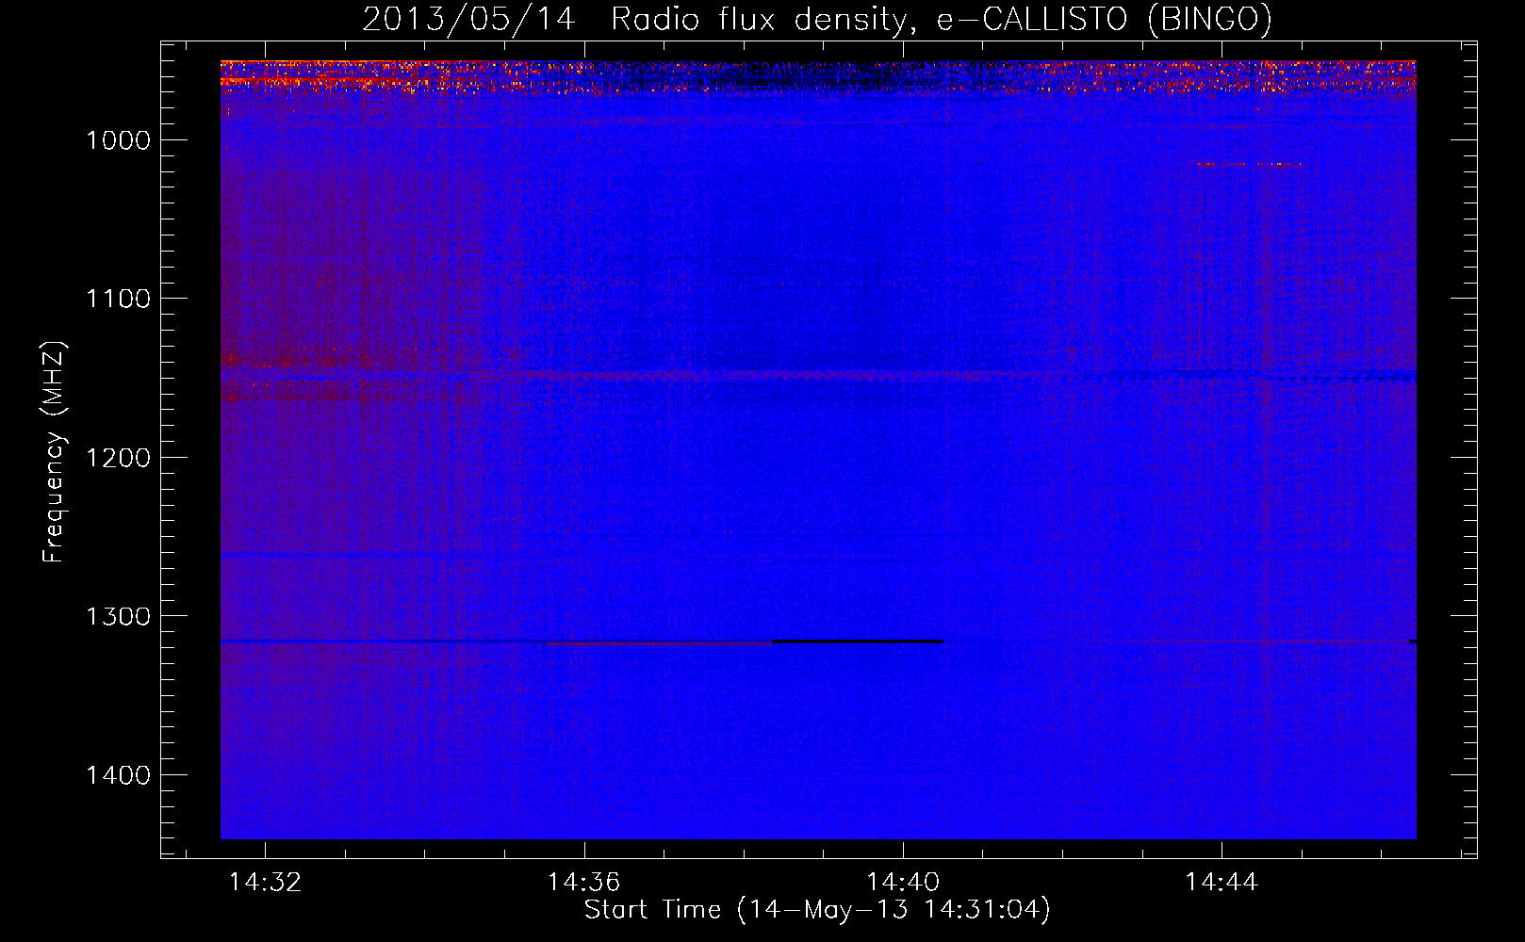Click the 1200 frequency tick label
Image resolution: width=1525 pixels, height=942 pixels.
click(x=118, y=458)
